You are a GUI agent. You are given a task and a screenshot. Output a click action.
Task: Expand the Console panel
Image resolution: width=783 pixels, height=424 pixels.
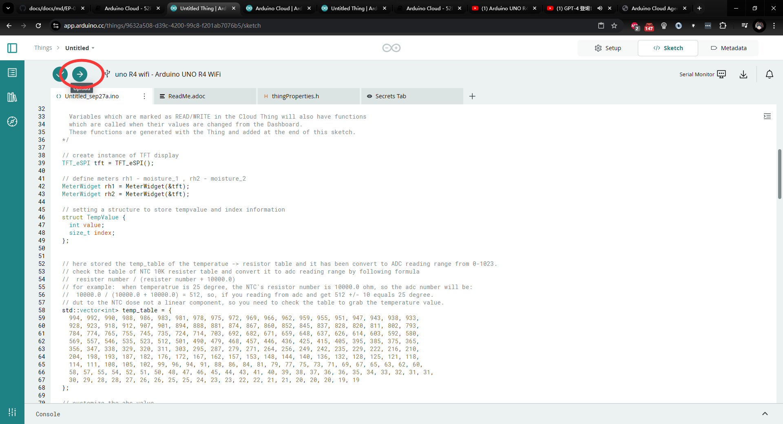(765, 414)
